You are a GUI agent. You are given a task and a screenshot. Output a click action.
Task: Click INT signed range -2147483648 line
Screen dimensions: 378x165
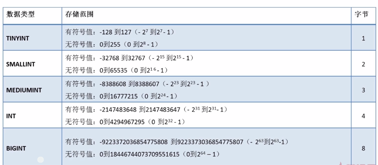(146, 110)
